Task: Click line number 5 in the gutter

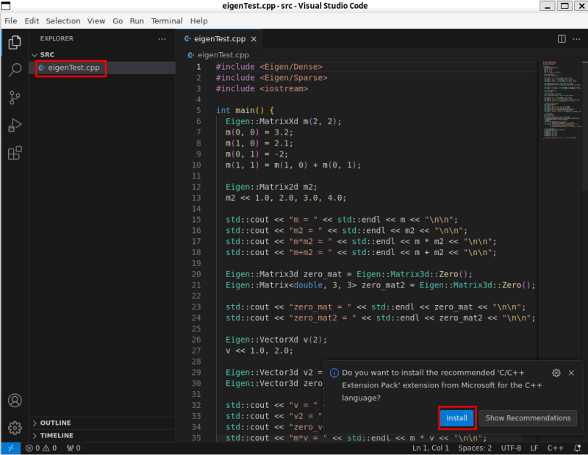Action: [x=198, y=111]
